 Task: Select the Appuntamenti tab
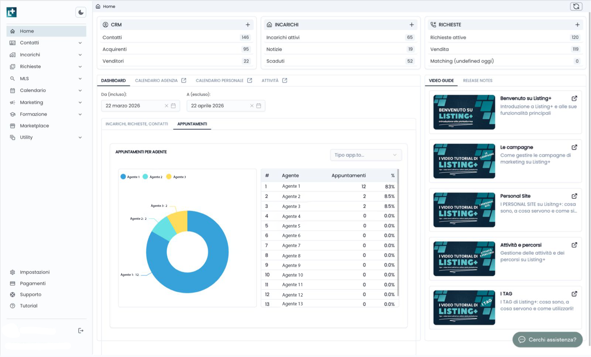[x=192, y=124]
